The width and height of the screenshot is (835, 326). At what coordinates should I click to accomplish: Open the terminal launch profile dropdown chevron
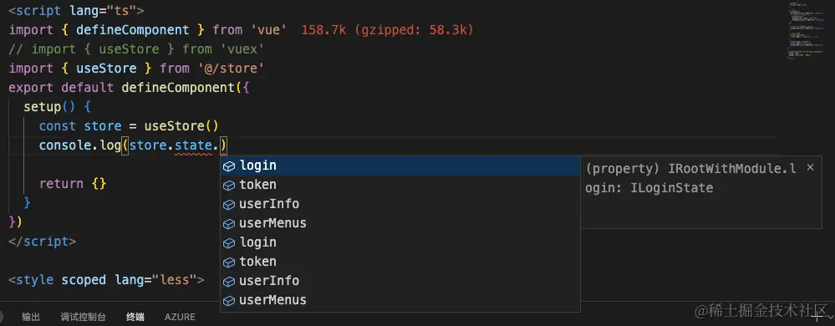(x=830, y=318)
